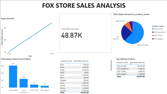Click the 2024 label on Year axis
Screen dimensions: 167x94
pyautogui.click(x=52, y=54)
